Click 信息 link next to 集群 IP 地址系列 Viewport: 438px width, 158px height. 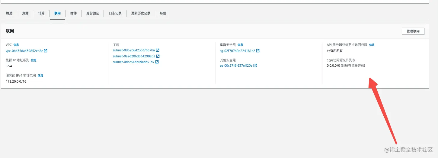34,60
